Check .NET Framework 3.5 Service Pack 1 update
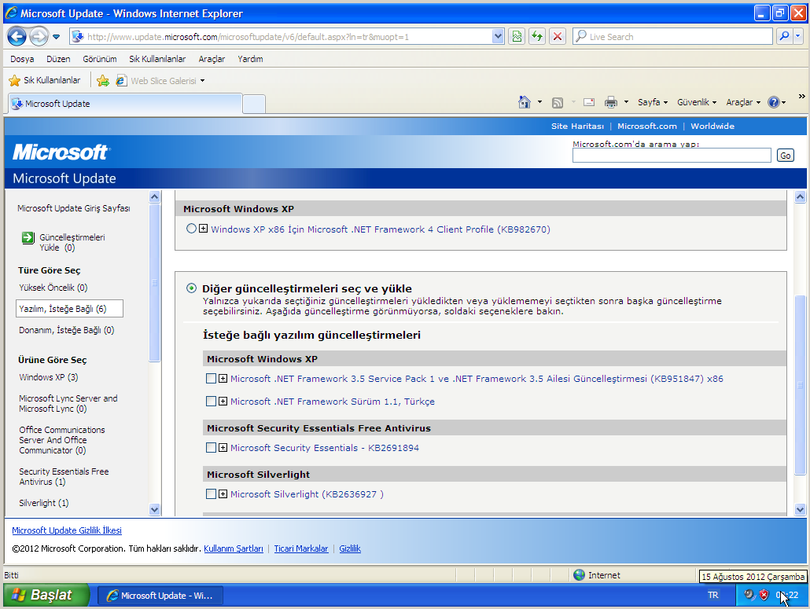This screenshot has width=810, height=609. pyautogui.click(x=211, y=378)
